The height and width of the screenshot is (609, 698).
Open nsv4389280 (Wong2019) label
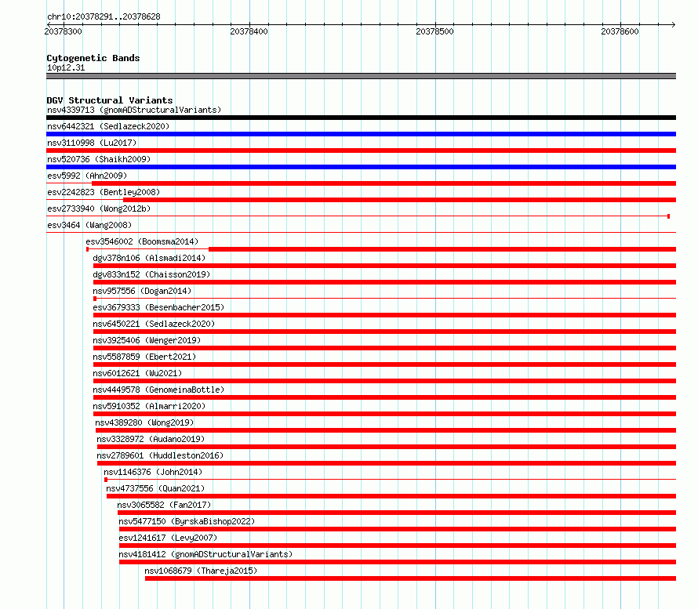pyautogui.click(x=144, y=422)
